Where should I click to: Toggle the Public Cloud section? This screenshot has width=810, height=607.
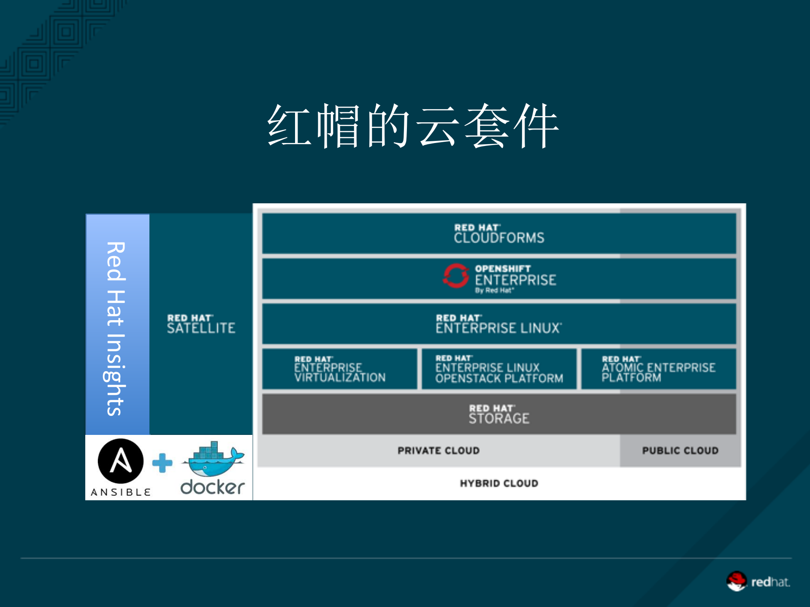click(x=680, y=451)
